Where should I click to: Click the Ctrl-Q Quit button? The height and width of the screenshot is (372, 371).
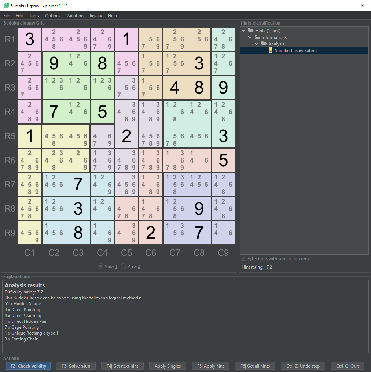[348, 366]
